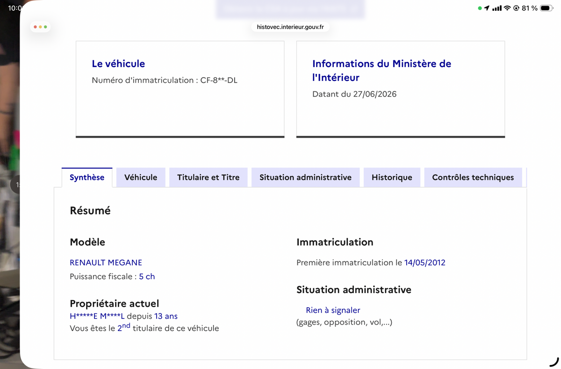This screenshot has width=561, height=369.
Task: Tap the orientation lock status icon
Action: pos(517,8)
